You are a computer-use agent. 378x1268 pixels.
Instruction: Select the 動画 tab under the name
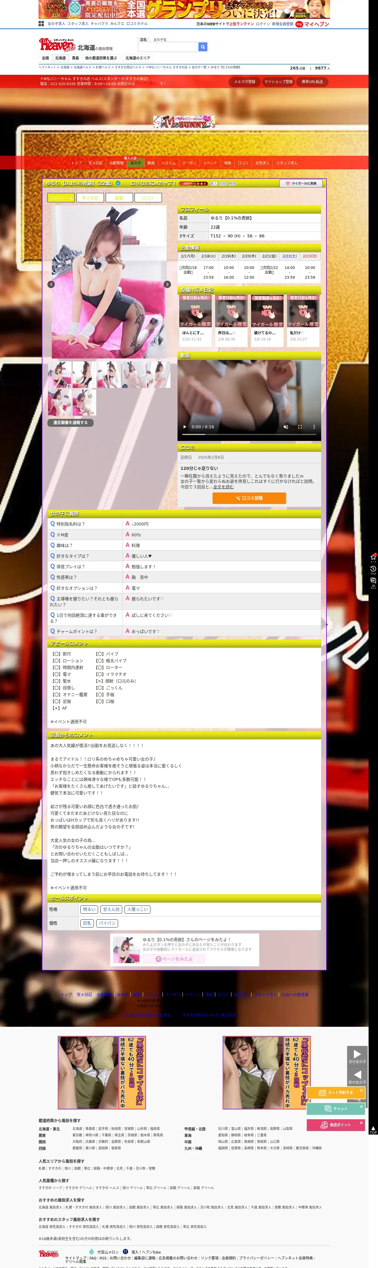tap(119, 198)
